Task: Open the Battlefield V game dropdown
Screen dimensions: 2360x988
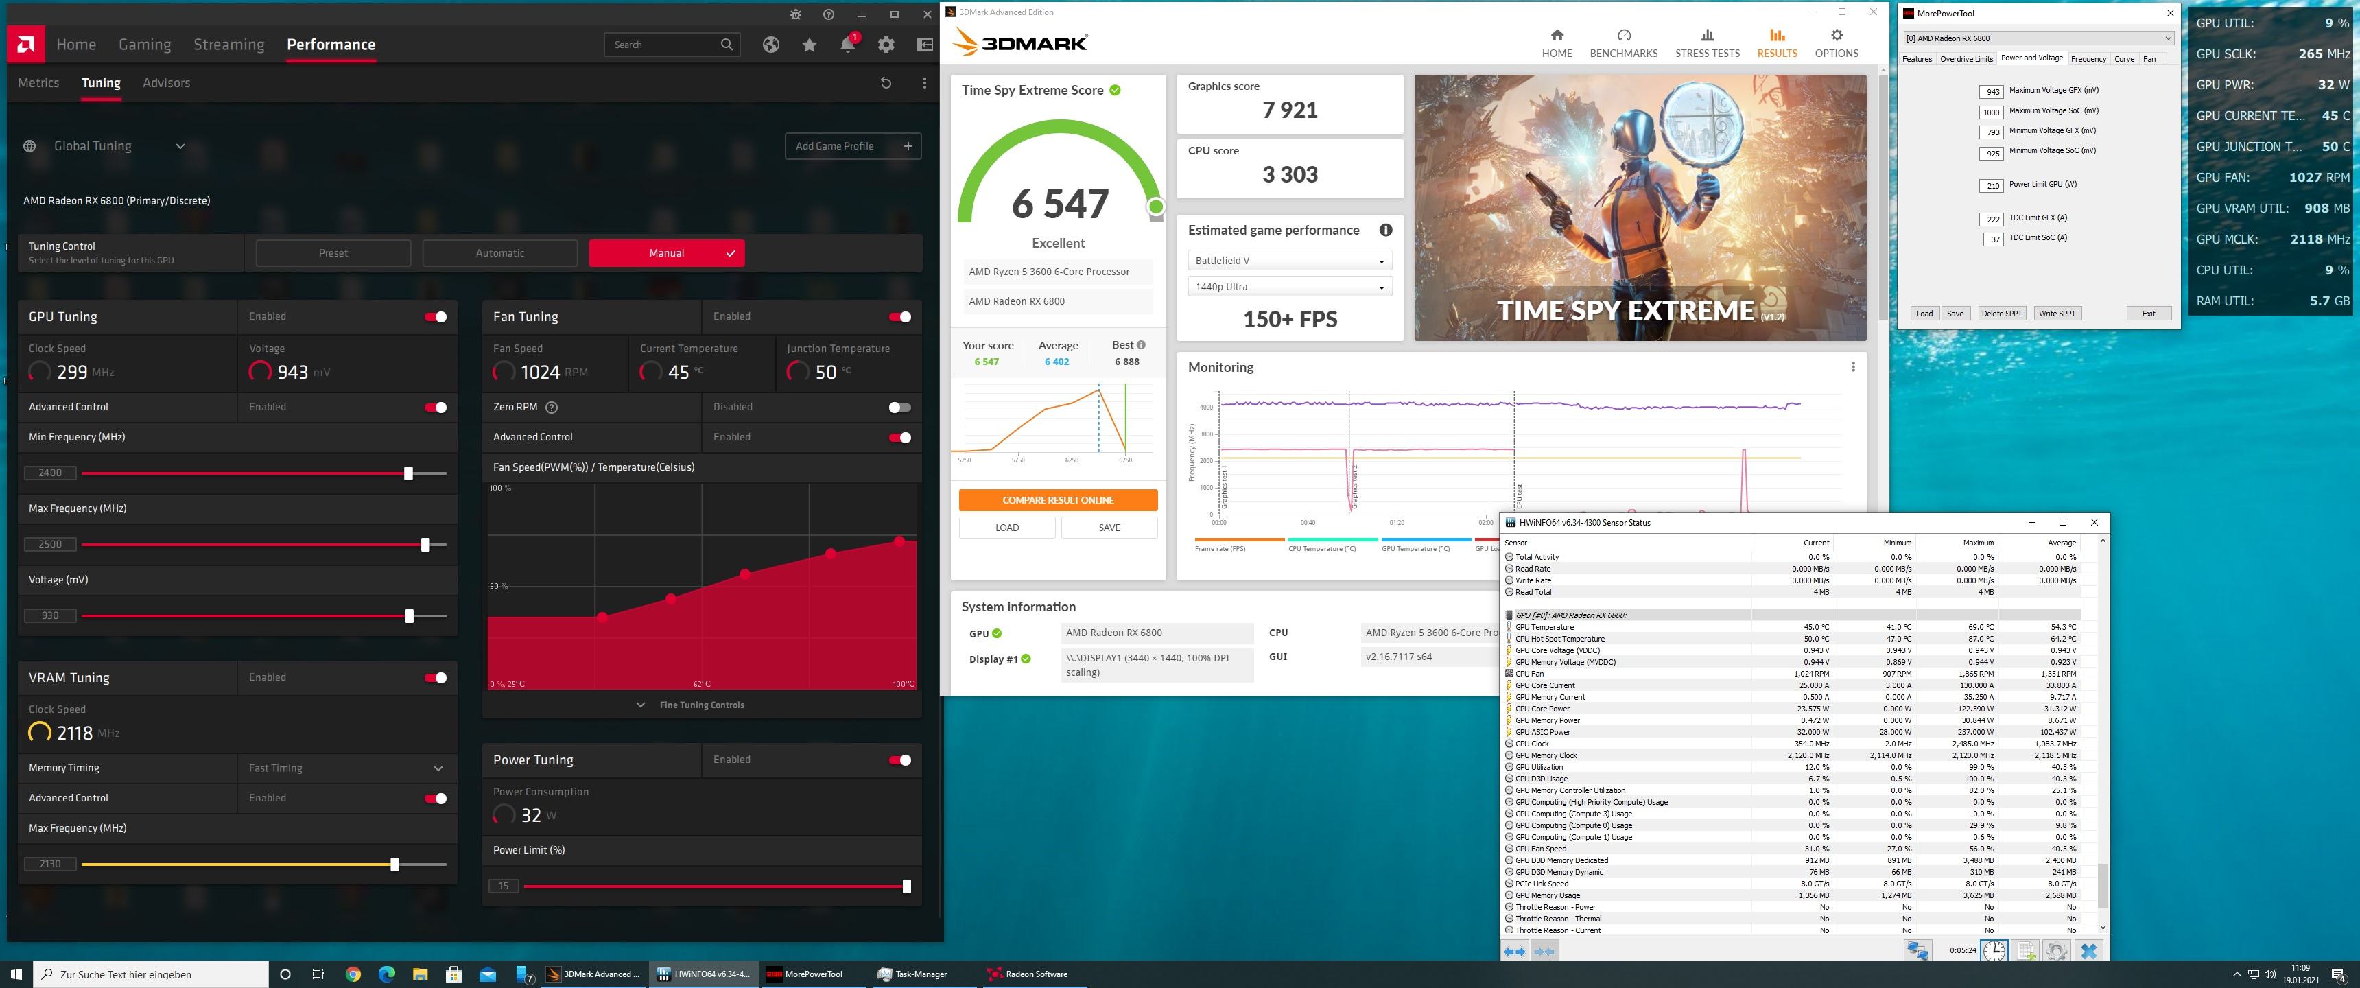Action: [1290, 261]
